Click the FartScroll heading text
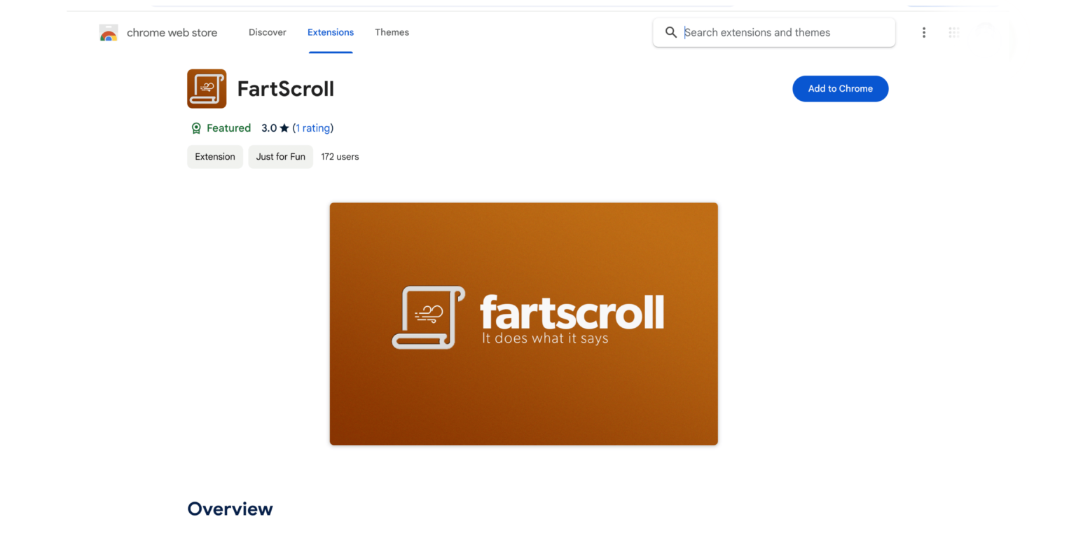Viewport: 1076px width, 538px height. (x=286, y=89)
